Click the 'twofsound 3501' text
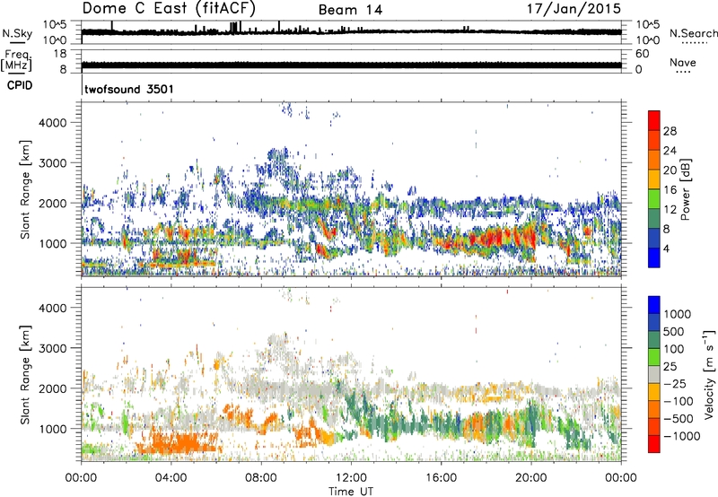 tap(129, 89)
